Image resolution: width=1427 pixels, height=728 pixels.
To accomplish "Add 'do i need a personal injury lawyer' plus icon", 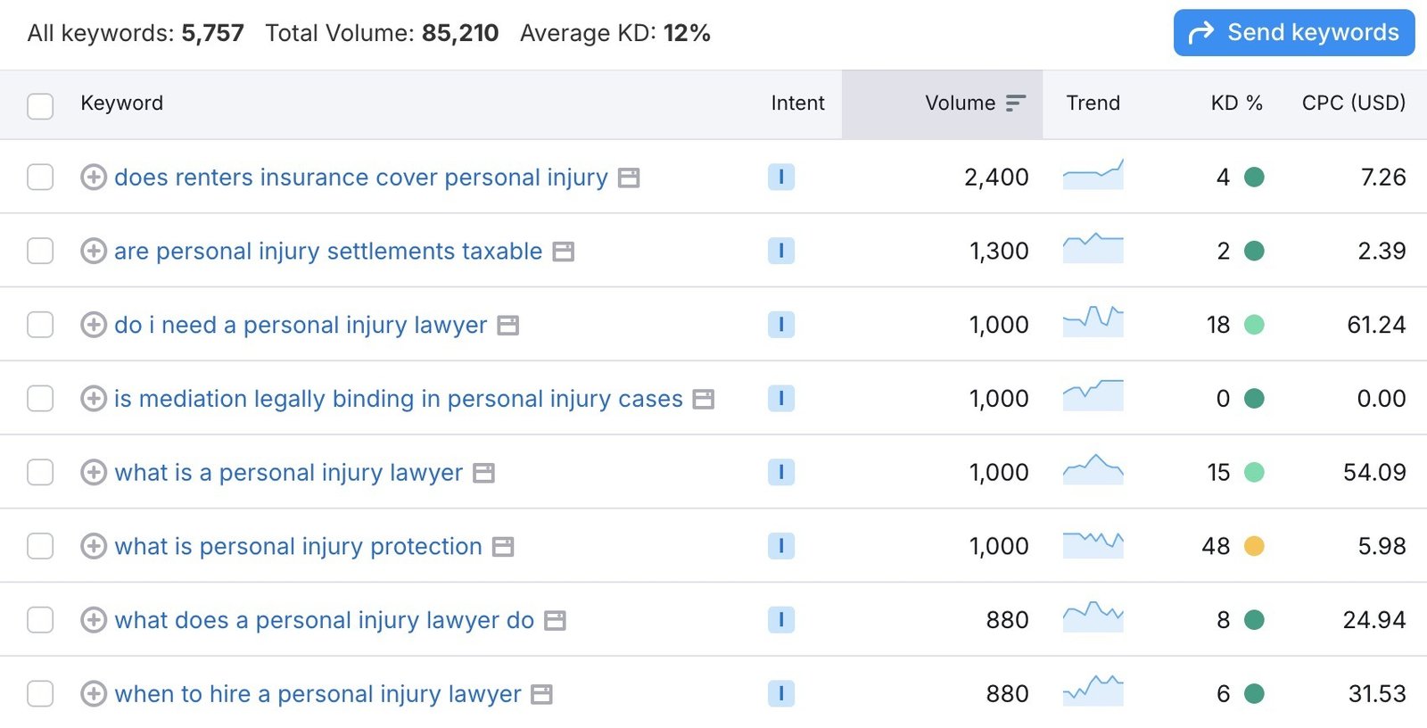I will [x=94, y=325].
